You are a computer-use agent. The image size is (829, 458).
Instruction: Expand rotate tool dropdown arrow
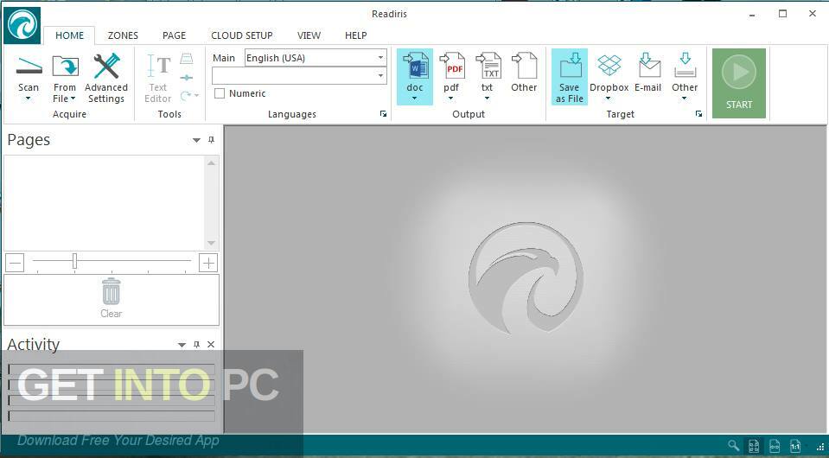pyautogui.click(x=197, y=96)
